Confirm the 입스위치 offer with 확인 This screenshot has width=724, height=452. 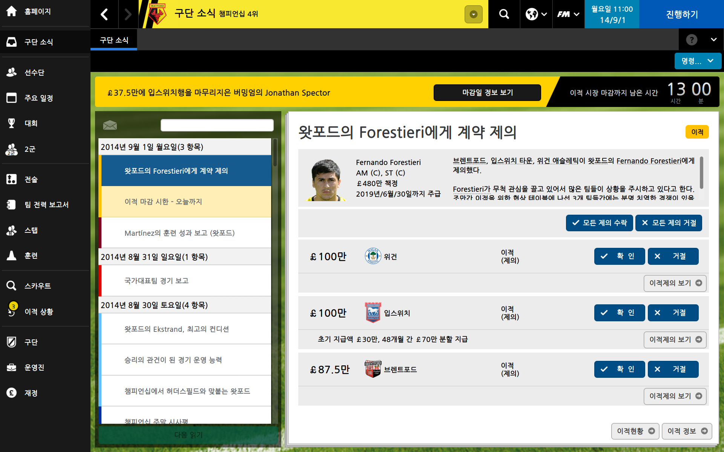click(620, 313)
